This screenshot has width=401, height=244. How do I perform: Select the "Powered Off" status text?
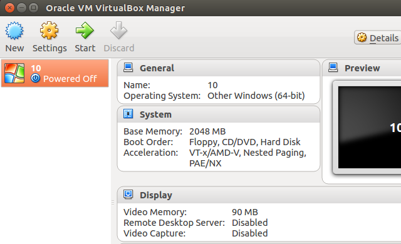coord(70,79)
